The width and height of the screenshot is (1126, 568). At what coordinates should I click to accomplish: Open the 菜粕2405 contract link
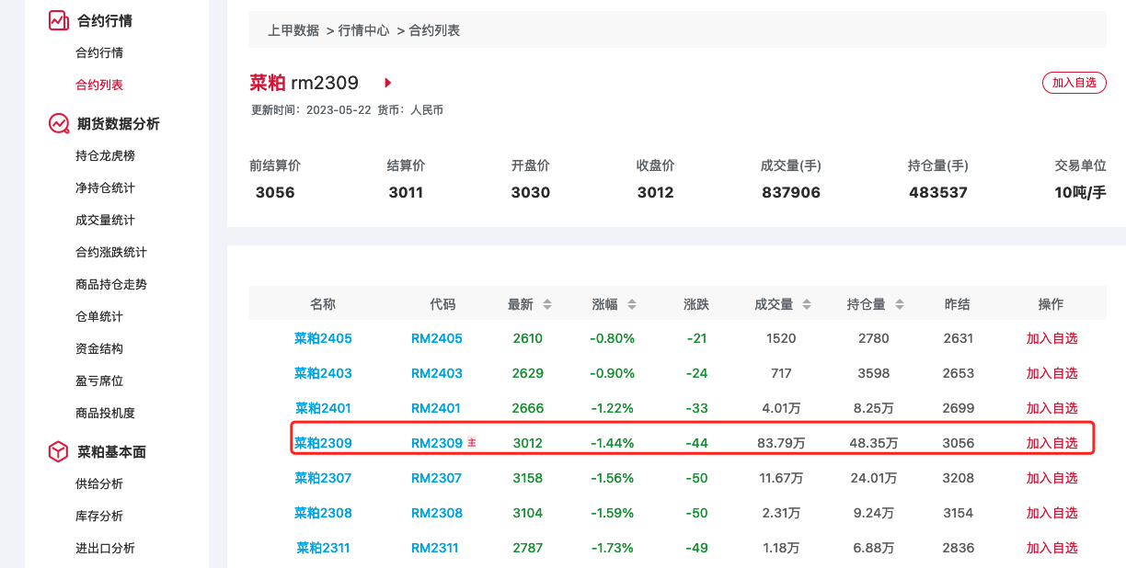(x=321, y=338)
